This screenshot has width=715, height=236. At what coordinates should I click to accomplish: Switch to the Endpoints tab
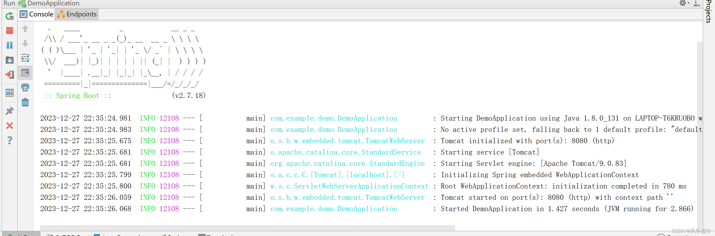pos(77,14)
